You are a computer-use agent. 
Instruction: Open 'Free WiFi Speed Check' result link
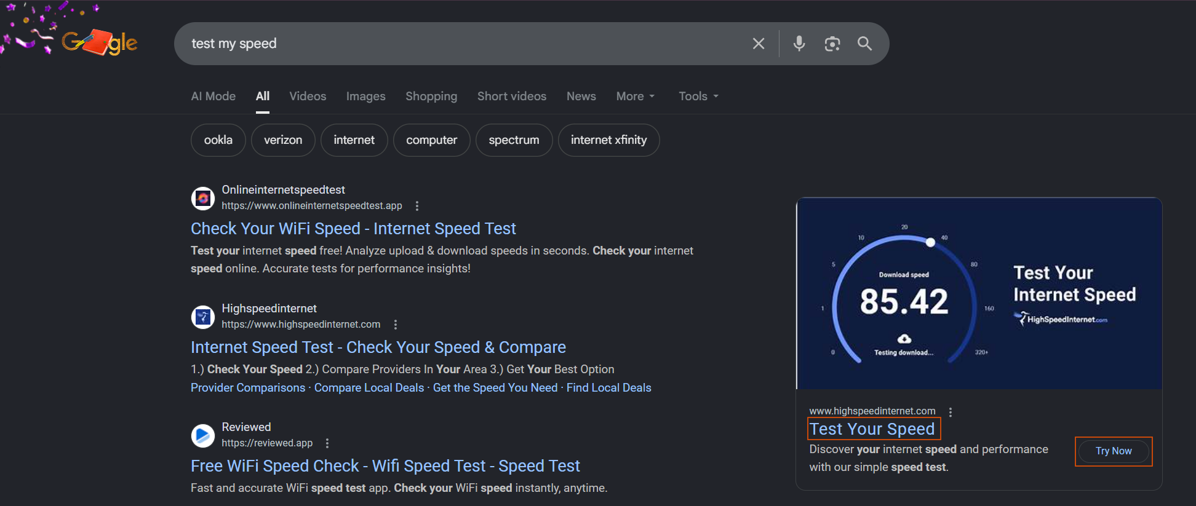pos(385,466)
